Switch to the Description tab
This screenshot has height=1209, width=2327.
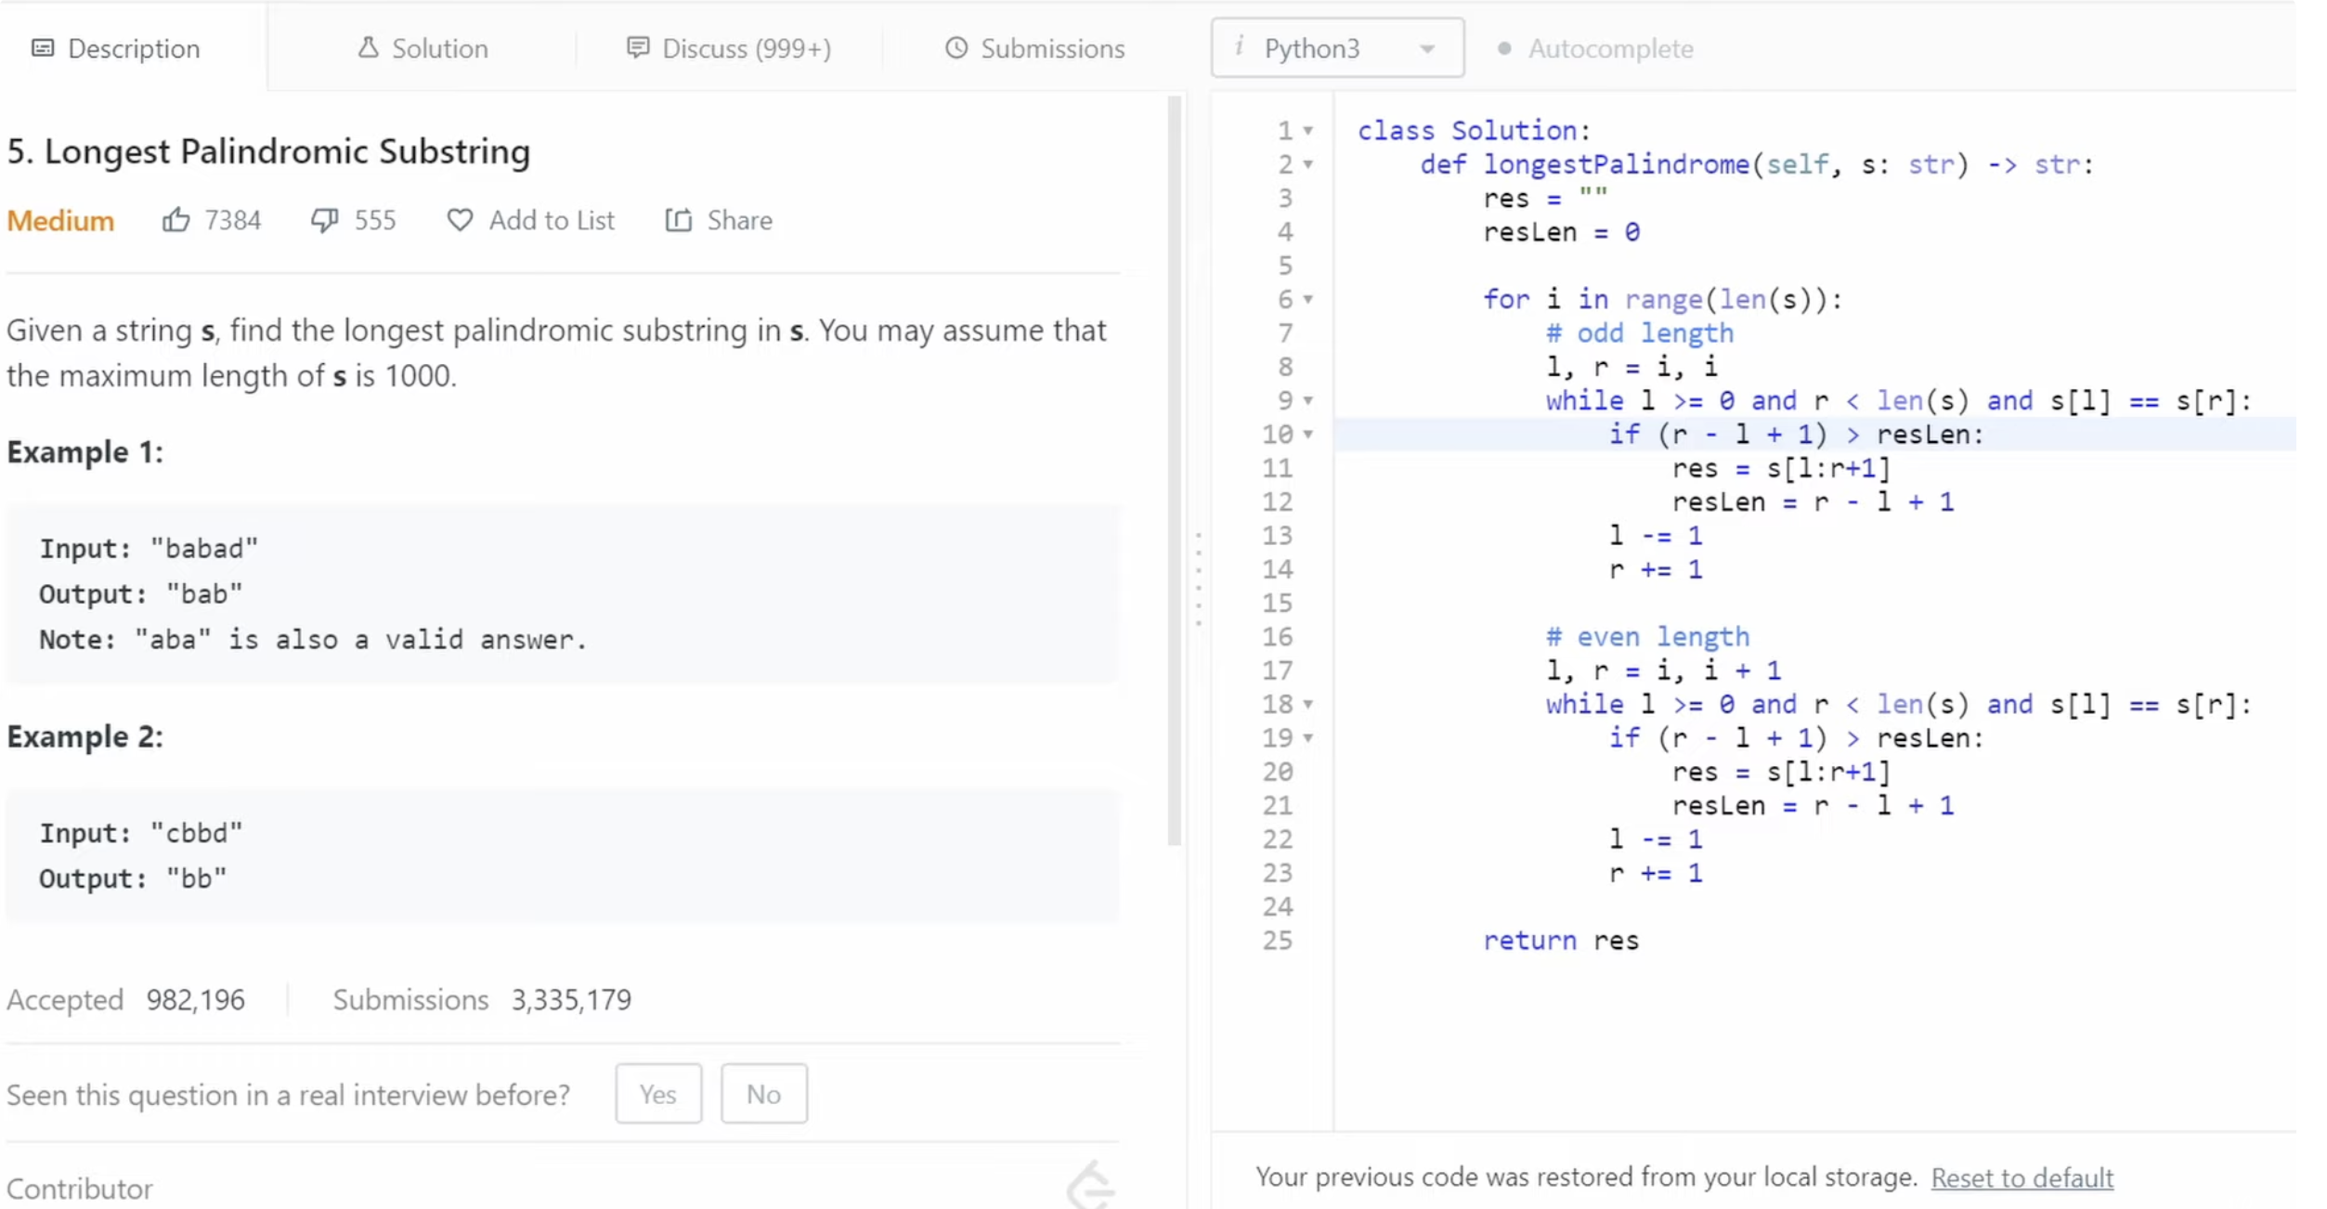click(116, 48)
